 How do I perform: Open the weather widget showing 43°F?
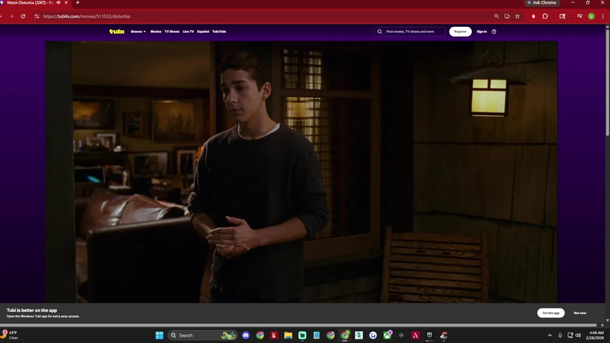click(10, 335)
